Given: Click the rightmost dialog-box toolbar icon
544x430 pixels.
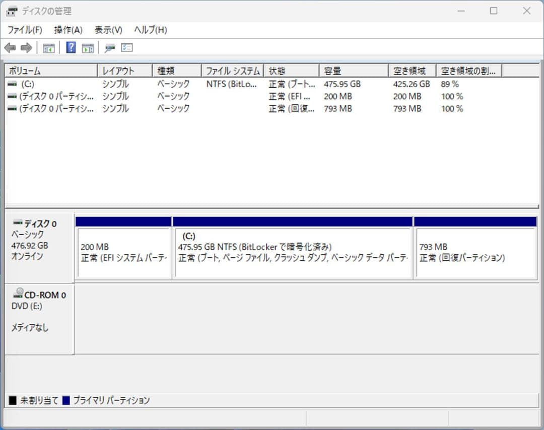Looking at the screenshot, I should tap(126, 47).
